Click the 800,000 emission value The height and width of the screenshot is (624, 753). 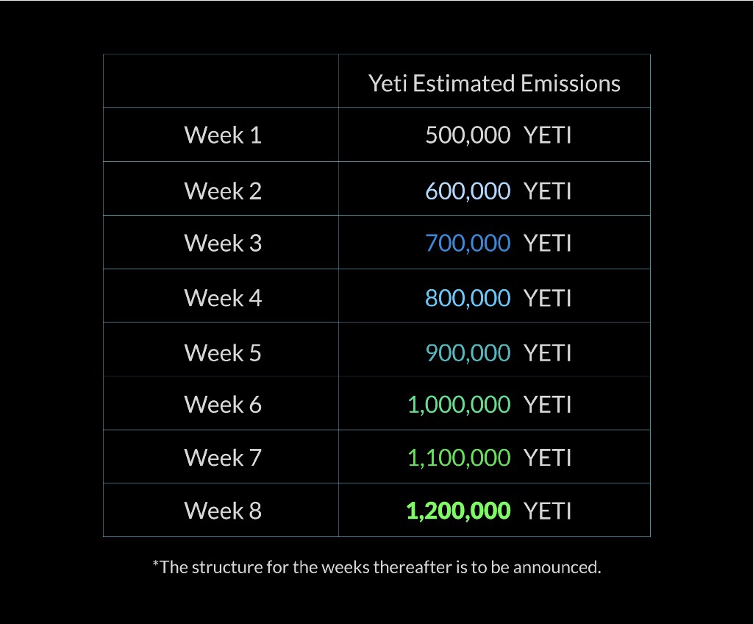click(468, 298)
